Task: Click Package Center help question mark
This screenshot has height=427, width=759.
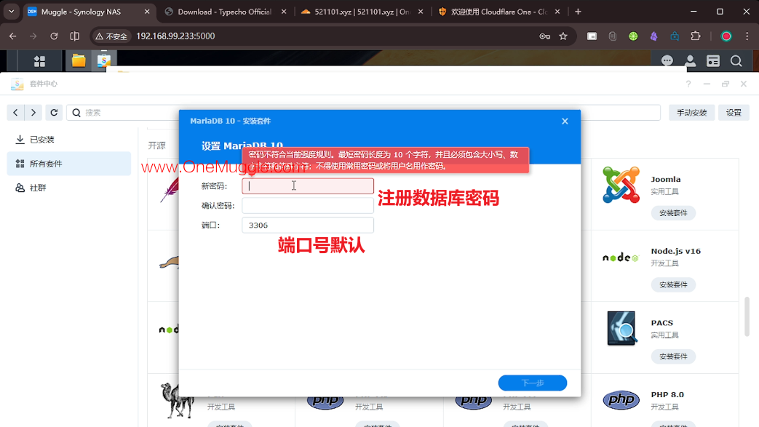Action: coord(688,84)
